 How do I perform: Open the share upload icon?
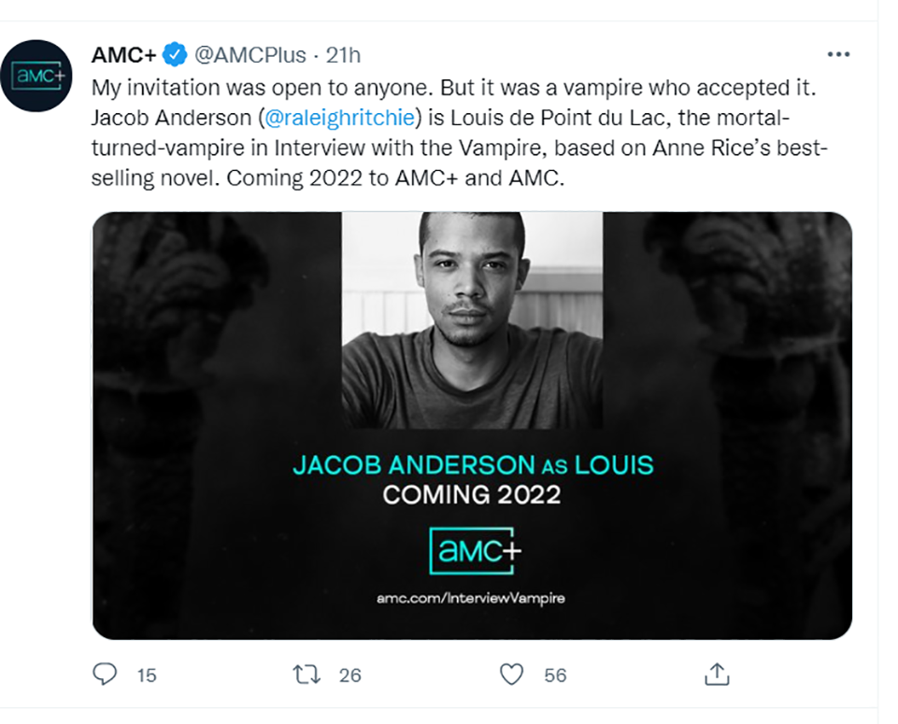[x=717, y=674]
